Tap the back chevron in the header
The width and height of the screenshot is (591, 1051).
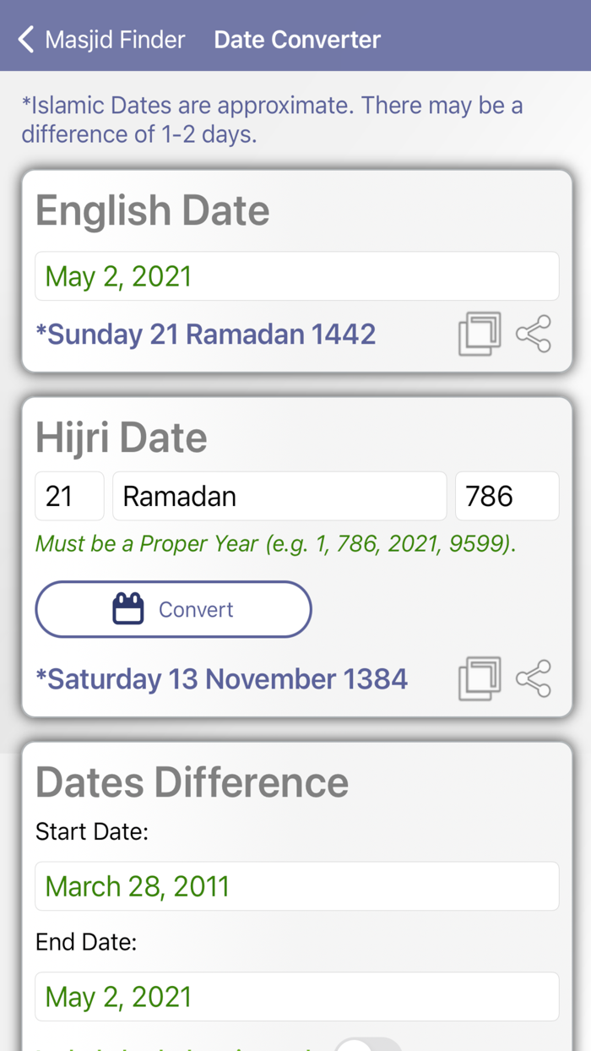24,38
